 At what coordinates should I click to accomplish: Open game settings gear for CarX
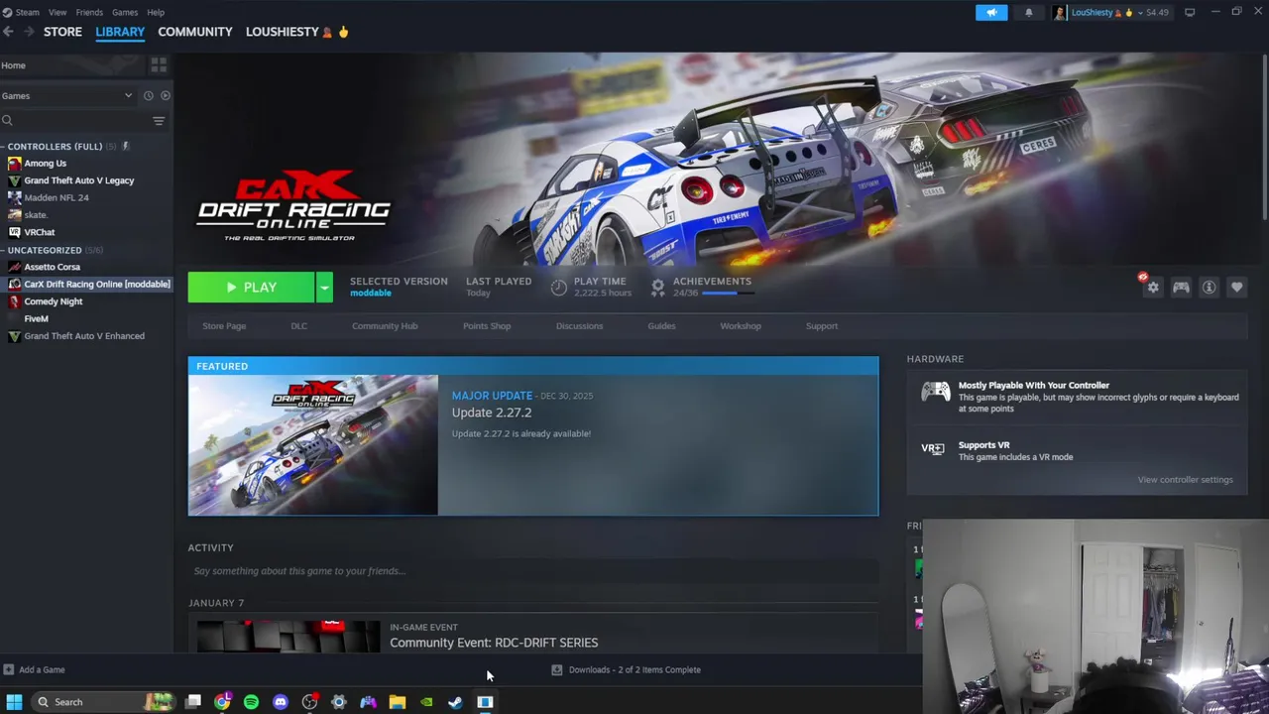[x=1152, y=287]
